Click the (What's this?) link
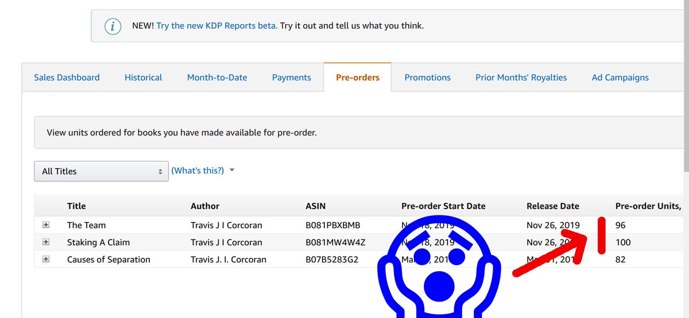 coord(198,171)
